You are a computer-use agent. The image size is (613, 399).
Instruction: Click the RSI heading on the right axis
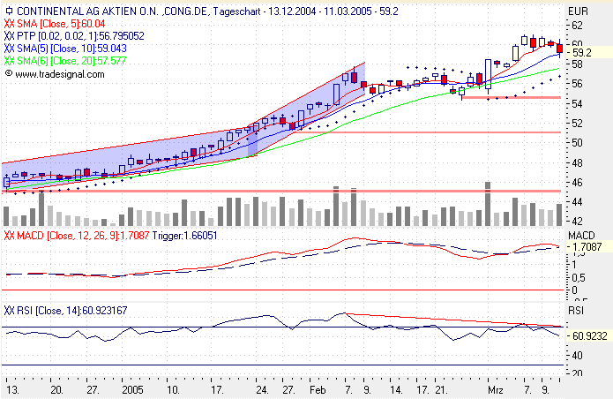575,311
